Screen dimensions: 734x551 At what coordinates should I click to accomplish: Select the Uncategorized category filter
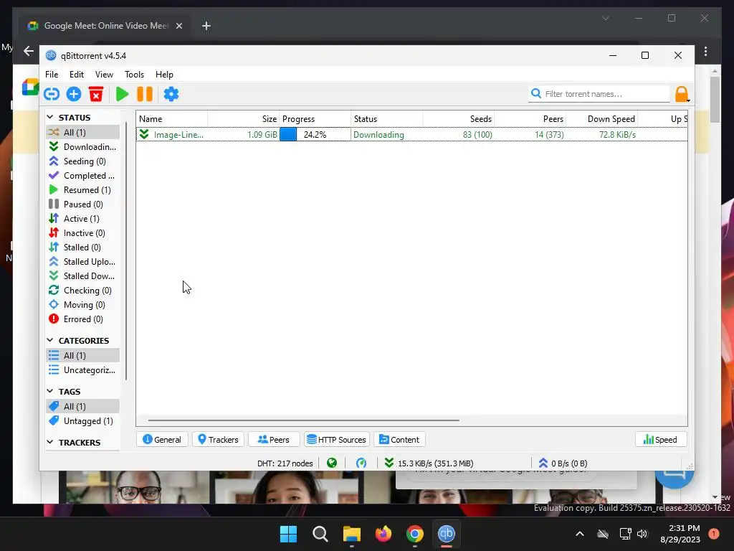click(83, 370)
